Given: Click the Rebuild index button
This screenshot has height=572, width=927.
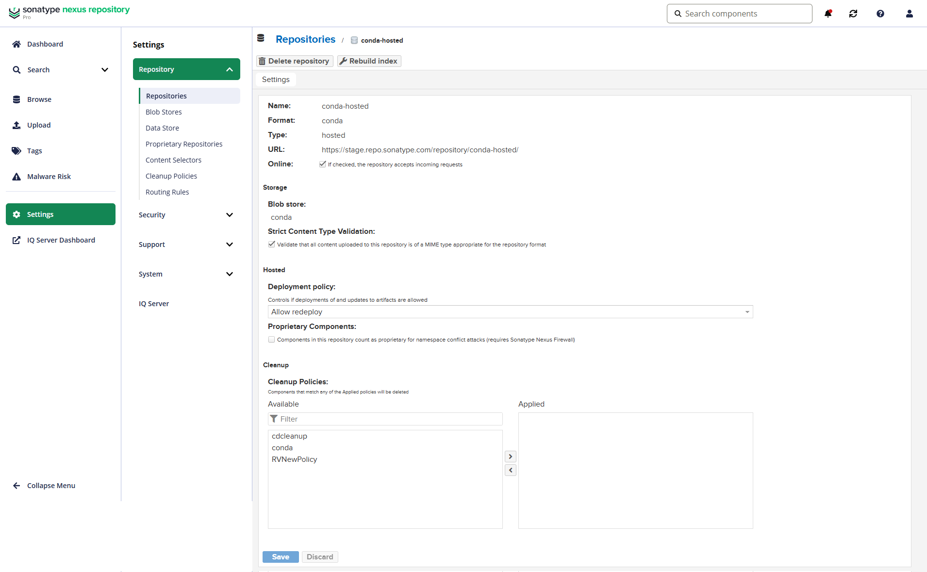Looking at the screenshot, I should [x=369, y=61].
